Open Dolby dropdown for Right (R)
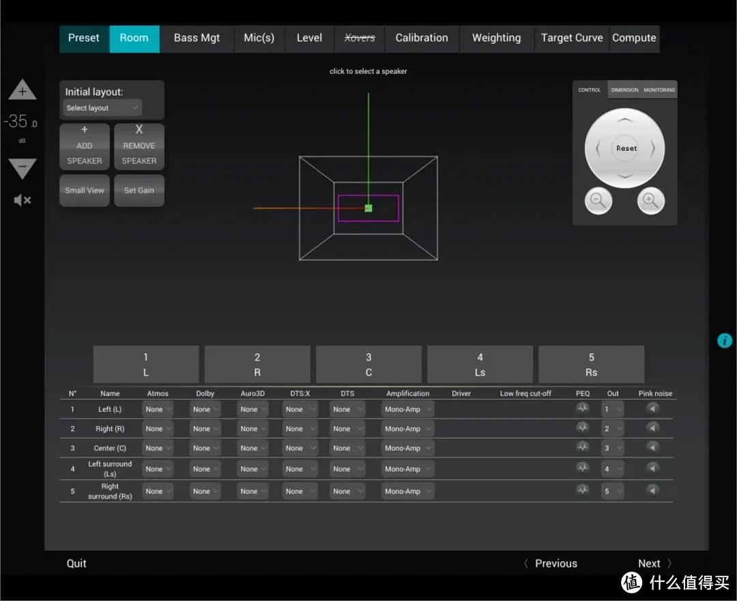Viewport: 737px width, 601px height. [x=205, y=428]
